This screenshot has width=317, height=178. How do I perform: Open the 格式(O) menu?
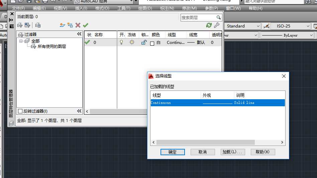click(102, 8)
